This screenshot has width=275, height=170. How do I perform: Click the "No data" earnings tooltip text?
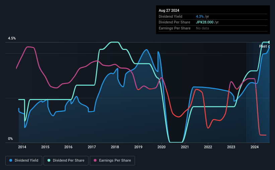203,28
